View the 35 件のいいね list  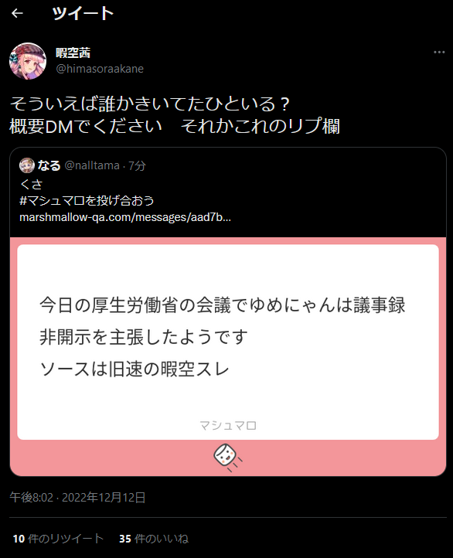153,539
